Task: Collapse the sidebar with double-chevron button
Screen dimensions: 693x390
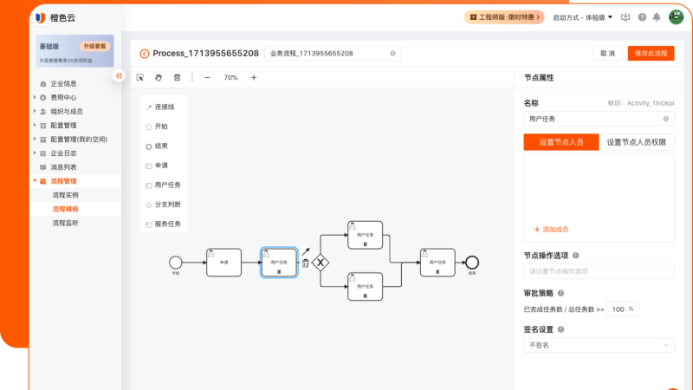Action: (119, 75)
